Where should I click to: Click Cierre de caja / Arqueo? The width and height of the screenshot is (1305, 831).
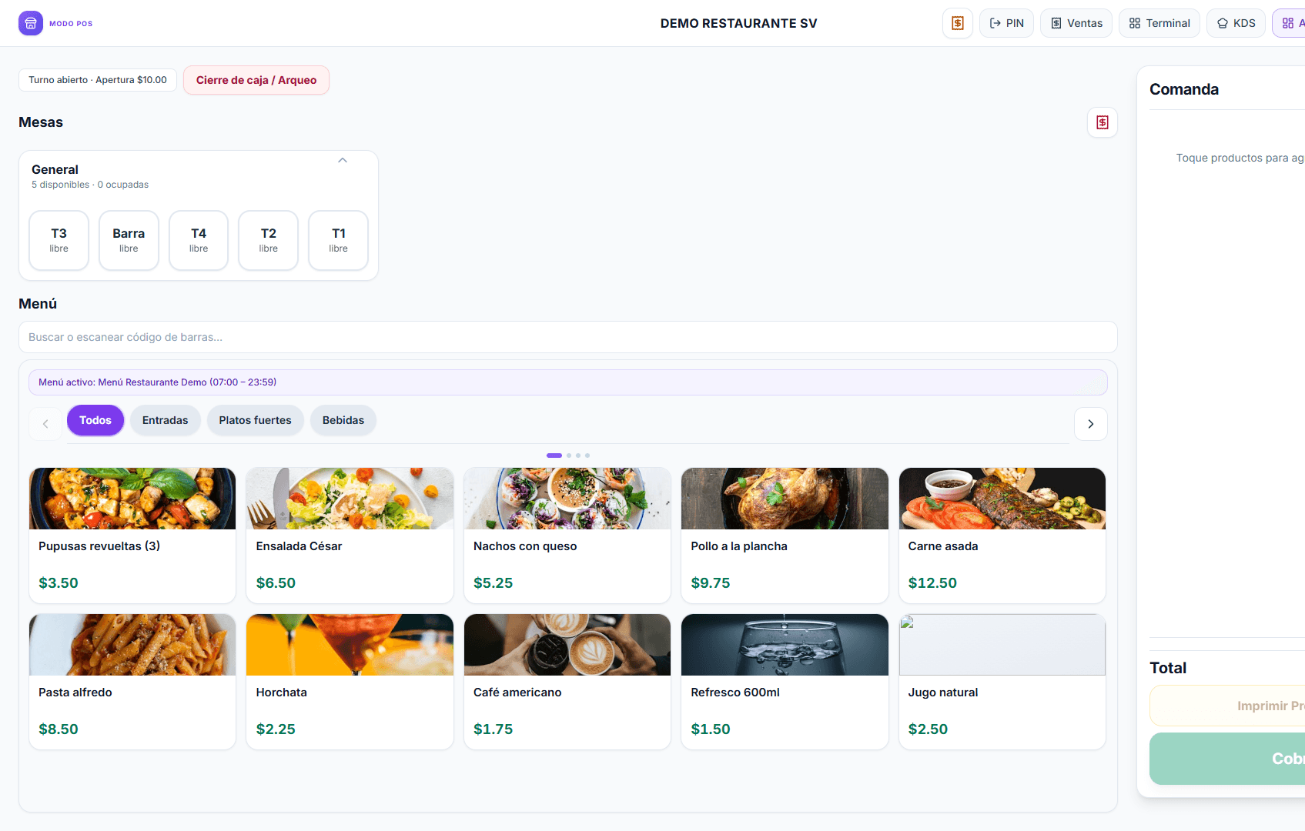(x=256, y=80)
